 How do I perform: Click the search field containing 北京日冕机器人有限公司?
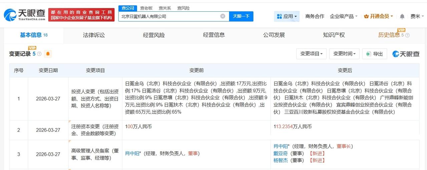click(x=173, y=16)
